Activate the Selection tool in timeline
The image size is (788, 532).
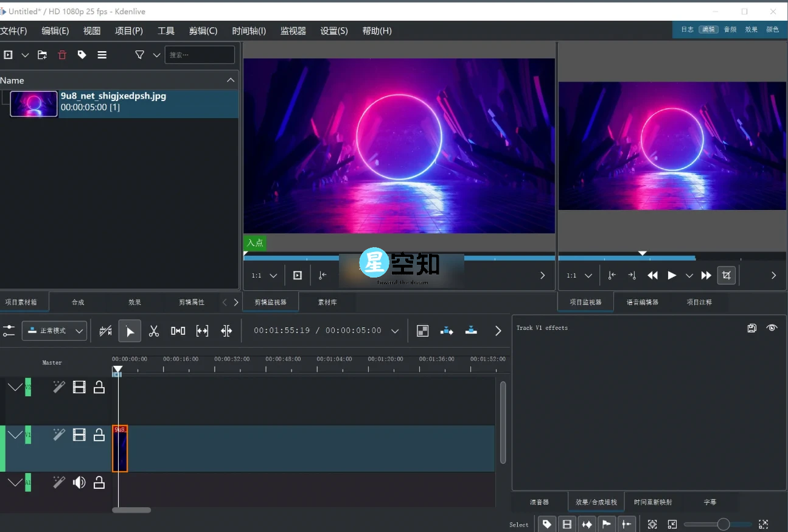pos(130,331)
